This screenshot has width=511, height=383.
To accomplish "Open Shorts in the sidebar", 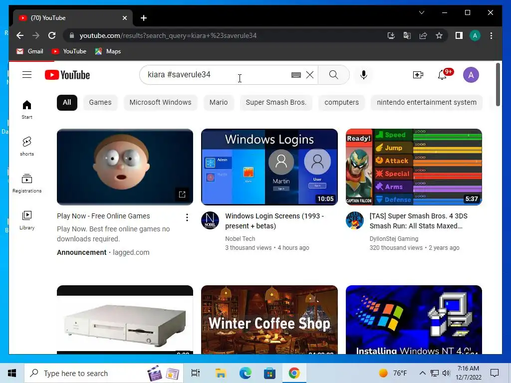I will 27,147.
